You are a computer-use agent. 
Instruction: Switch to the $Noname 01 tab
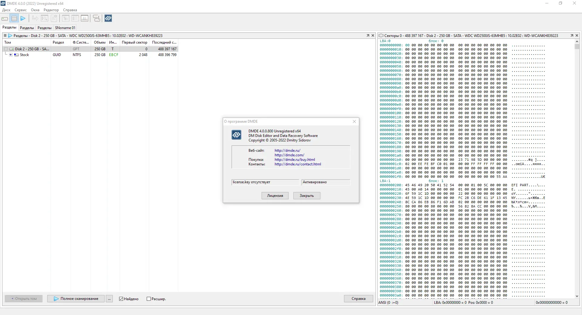pos(65,28)
